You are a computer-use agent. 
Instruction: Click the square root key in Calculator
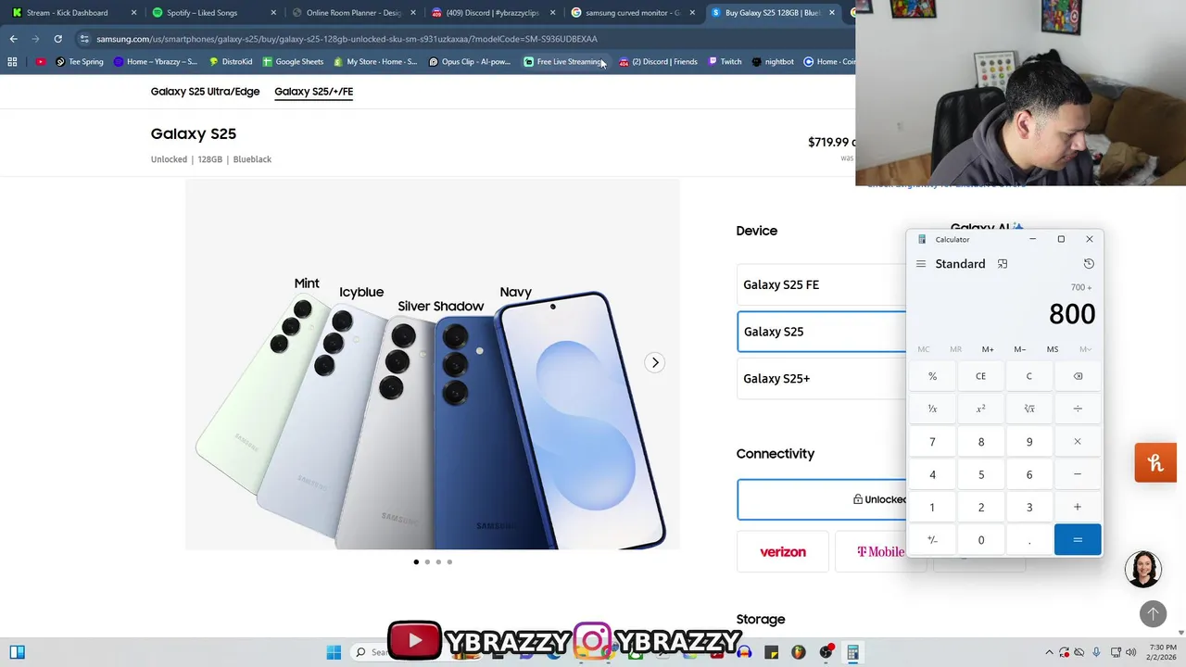(1029, 409)
